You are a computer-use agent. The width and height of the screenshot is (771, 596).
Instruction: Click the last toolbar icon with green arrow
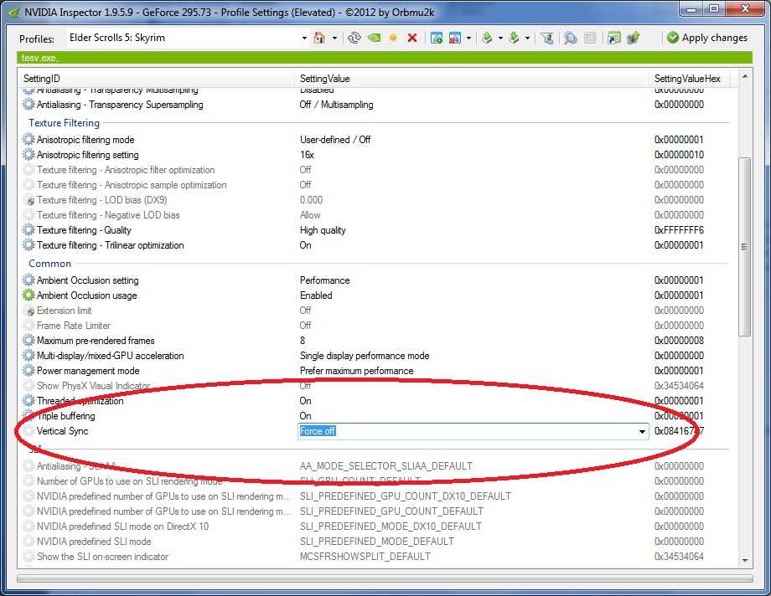click(634, 38)
